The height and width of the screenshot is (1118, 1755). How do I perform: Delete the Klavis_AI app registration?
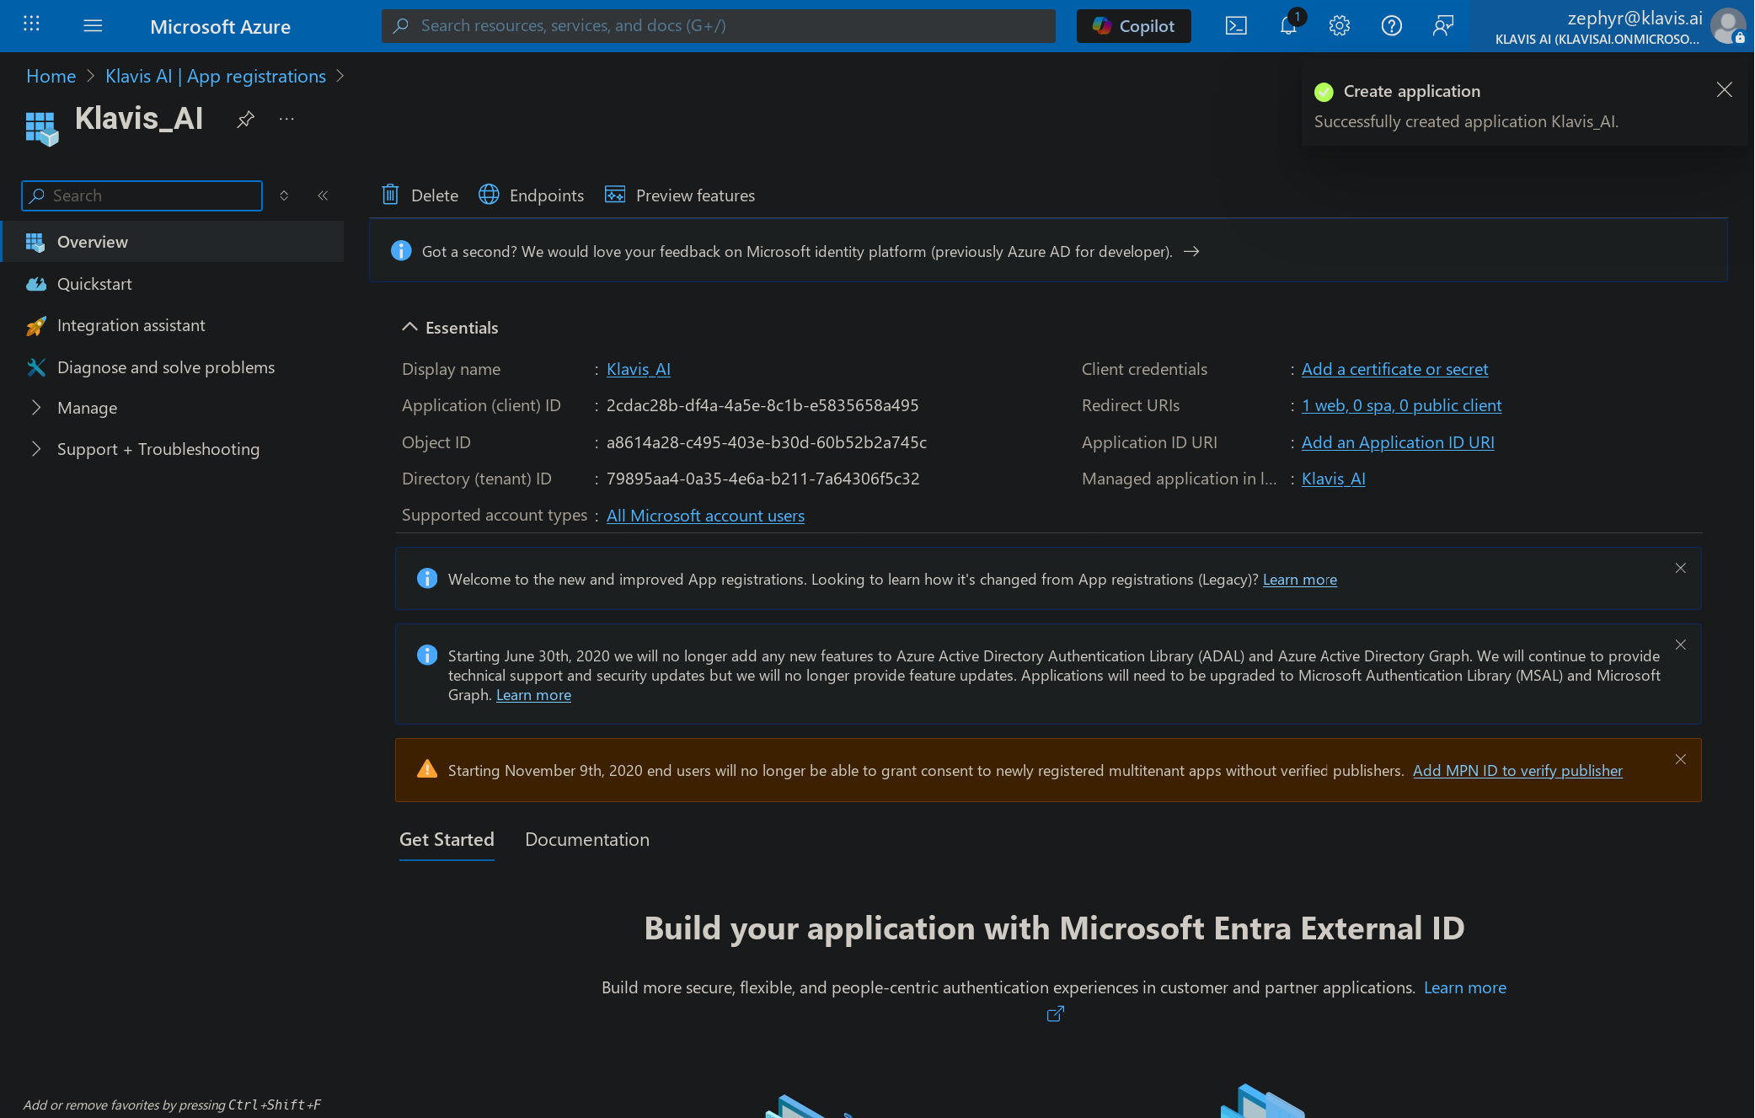(419, 195)
